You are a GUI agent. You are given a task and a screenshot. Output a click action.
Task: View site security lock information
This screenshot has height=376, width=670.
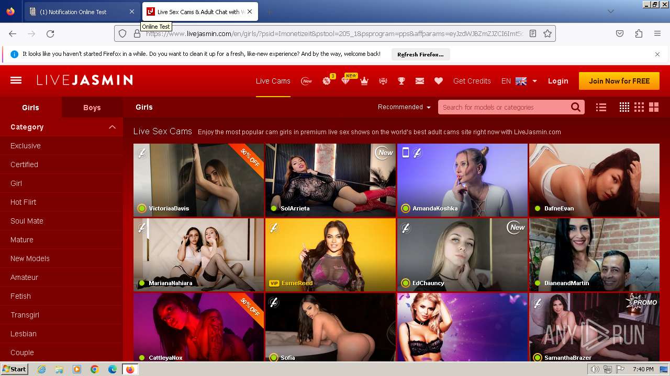tap(137, 33)
